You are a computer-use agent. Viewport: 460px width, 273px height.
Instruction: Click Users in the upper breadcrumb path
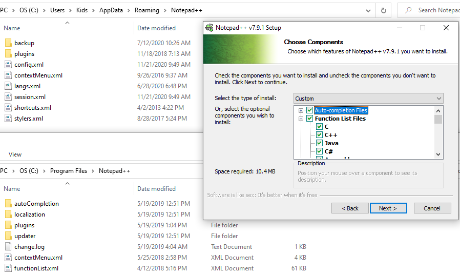click(57, 10)
